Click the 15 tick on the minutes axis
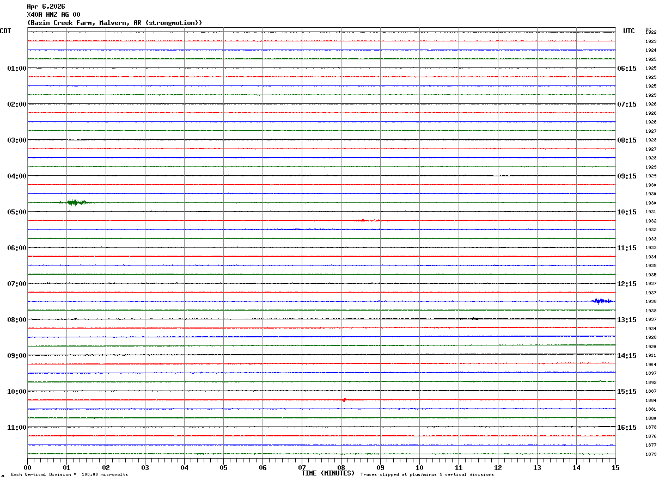Screen dimensions: 659x482 point(615,467)
